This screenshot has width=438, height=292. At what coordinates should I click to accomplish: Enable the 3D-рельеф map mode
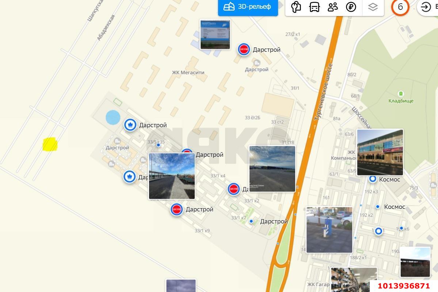248,7
